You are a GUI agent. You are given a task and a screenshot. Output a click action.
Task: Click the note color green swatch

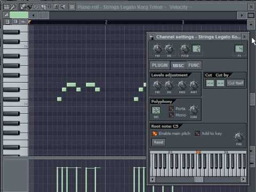[x=19, y=15]
